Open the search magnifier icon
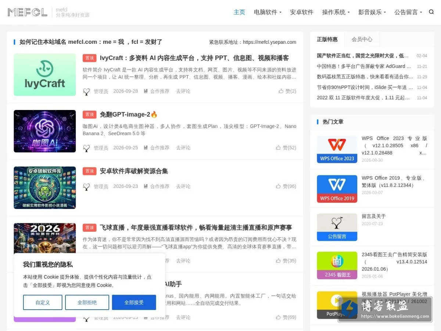This screenshot has height=331, width=441. click(431, 12)
